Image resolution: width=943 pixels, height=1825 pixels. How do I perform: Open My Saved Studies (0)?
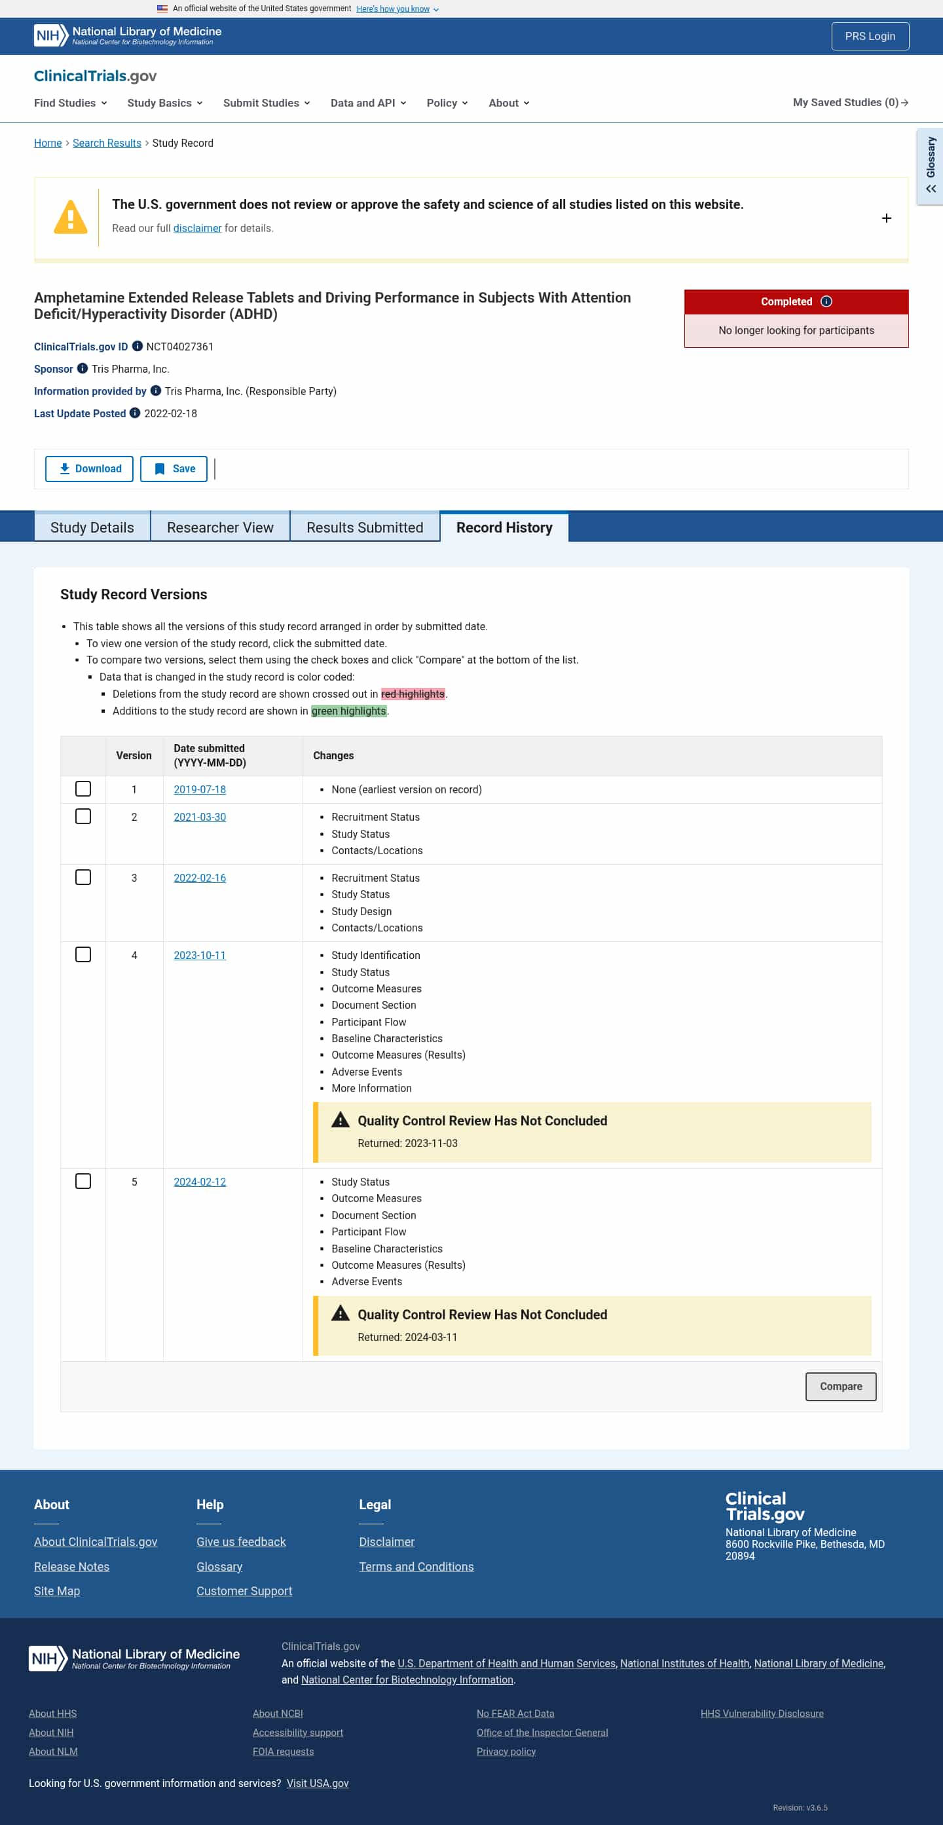(851, 103)
